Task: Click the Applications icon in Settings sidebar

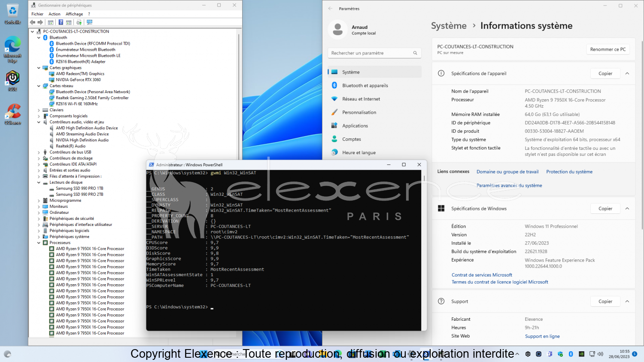Action: [x=334, y=125]
